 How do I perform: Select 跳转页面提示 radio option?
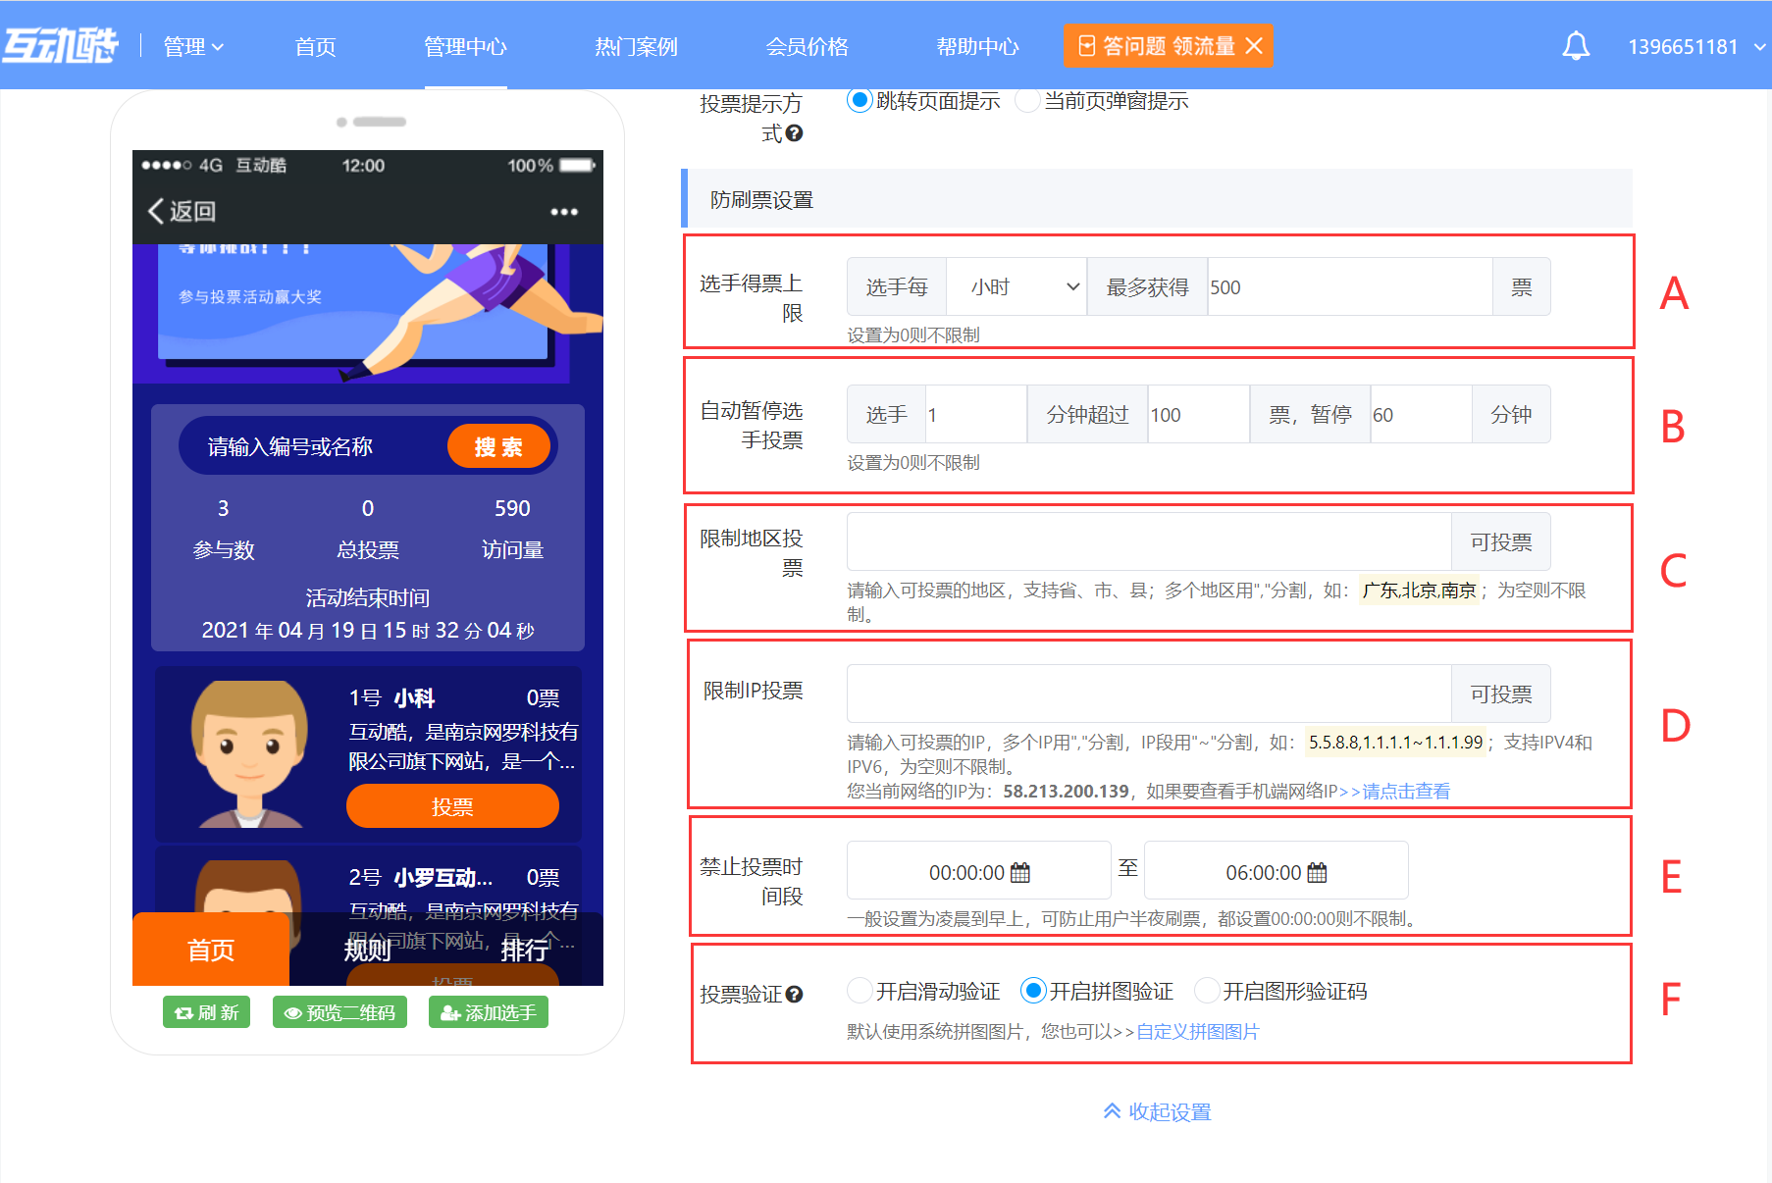[860, 100]
